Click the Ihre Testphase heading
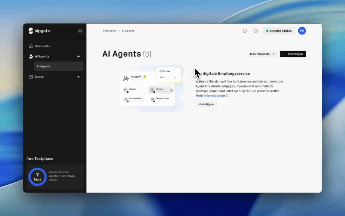The width and height of the screenshot is (345, 216). pyautogui.click(x=40, y=159)
